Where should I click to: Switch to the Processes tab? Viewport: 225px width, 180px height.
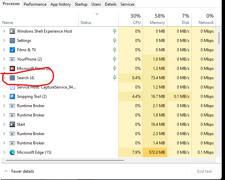tap(11, 4)
